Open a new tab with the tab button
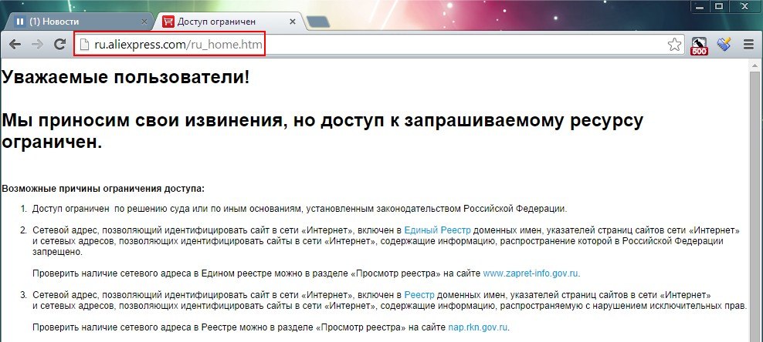Screen dimensions: 763x342 click(x=318, y=22)
